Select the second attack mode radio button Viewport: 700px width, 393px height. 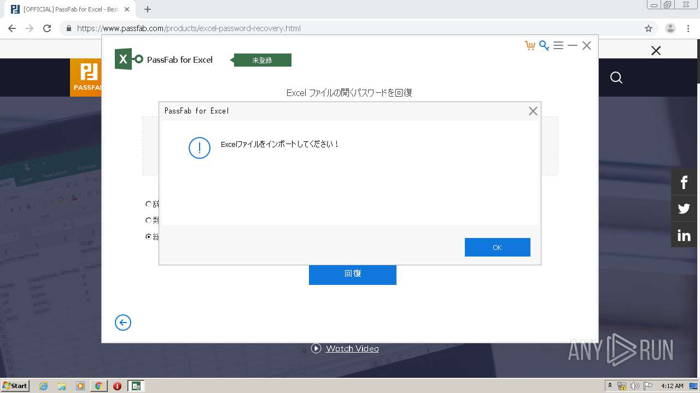tap(148, 221)
